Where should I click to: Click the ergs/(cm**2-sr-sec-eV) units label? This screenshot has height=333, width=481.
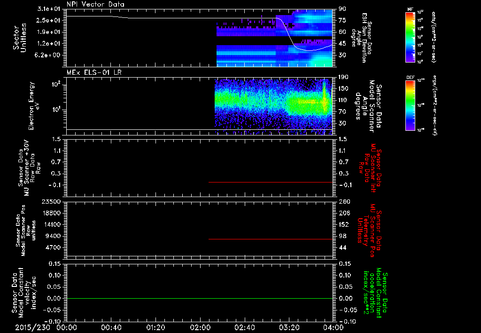click(x=434, y=106)
